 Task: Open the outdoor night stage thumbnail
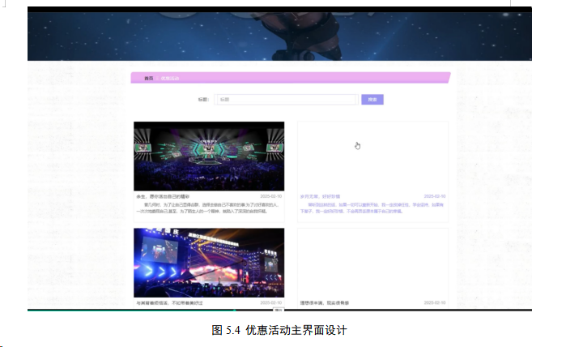(x=209, y=263)
